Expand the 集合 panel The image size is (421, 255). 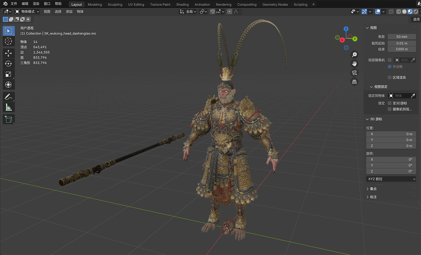(x=373, y=189)
